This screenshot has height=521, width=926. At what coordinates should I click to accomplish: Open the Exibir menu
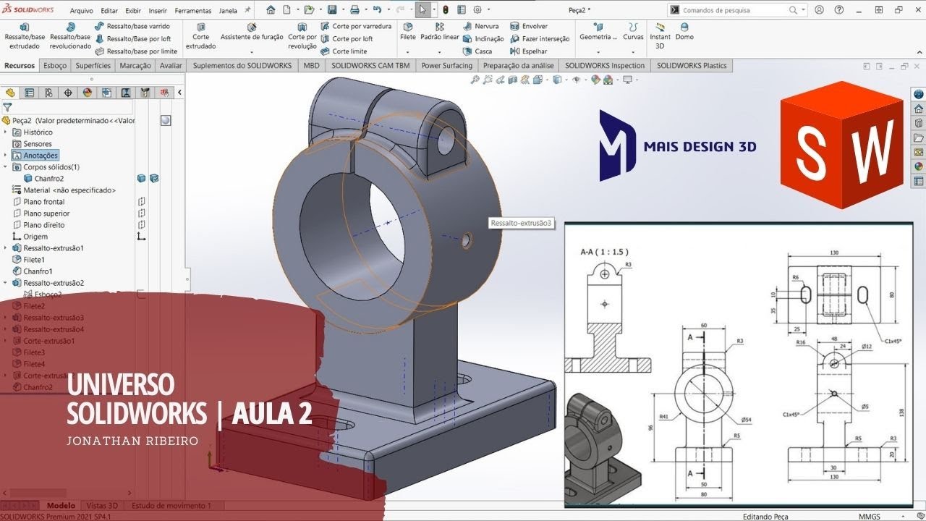(133, 11)
